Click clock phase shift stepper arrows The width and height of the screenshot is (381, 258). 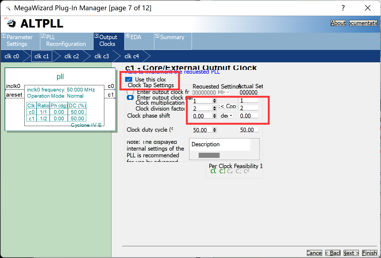pos(215,116)
